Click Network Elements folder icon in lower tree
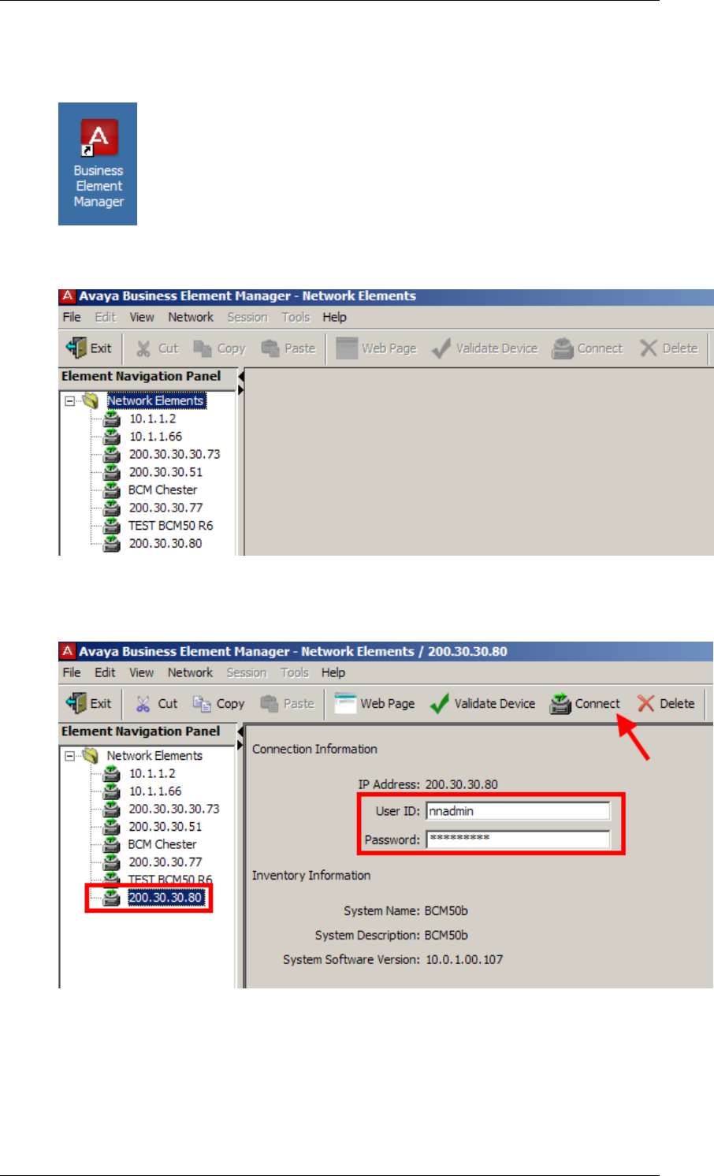Image resolution: width=714 pixels, height=1176 pixels. pos(91,755)
